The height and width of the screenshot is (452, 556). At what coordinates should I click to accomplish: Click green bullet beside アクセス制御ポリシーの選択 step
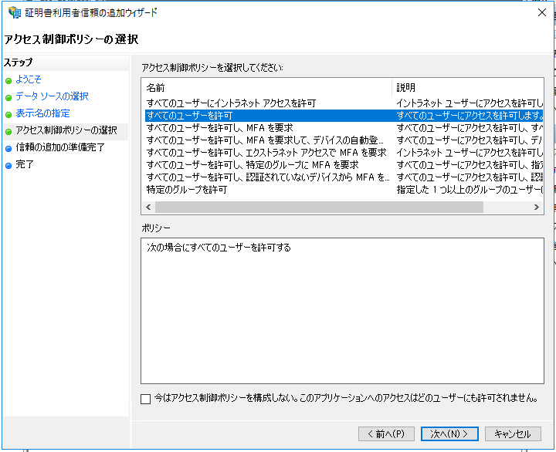[8, 132]
